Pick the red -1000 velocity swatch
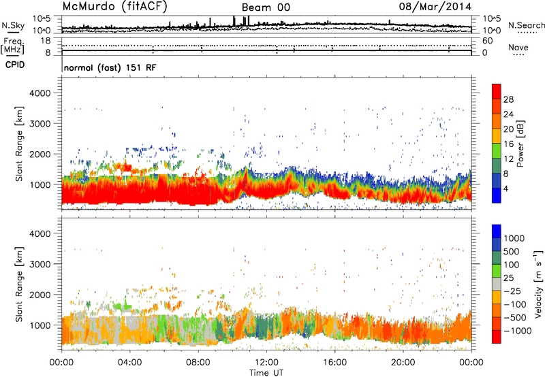The height and width of the screenshot is (377, 545). pyautogui.click(x=497, y=337)
